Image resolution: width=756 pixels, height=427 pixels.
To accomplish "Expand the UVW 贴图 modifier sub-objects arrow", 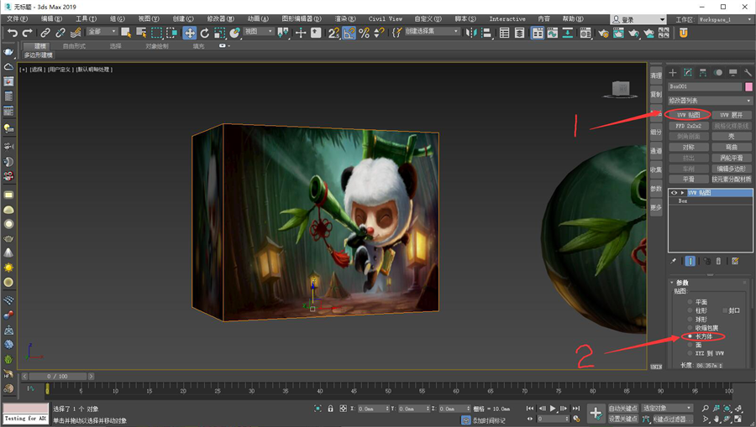I will pyautogui.click(x=682, y=193).
